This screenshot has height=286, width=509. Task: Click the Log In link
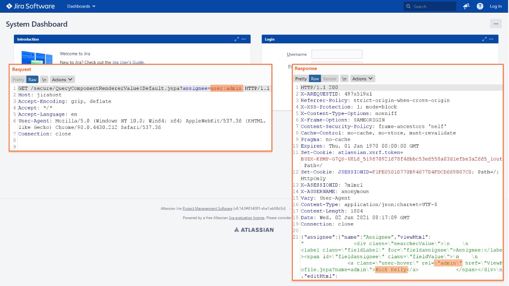(495, 6)
